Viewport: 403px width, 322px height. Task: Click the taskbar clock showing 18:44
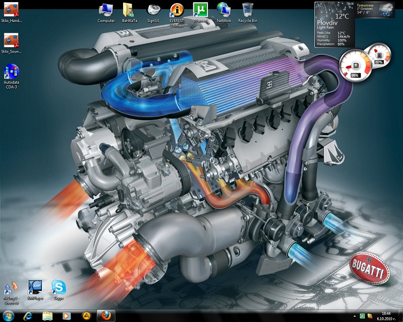tap(386, 316)
